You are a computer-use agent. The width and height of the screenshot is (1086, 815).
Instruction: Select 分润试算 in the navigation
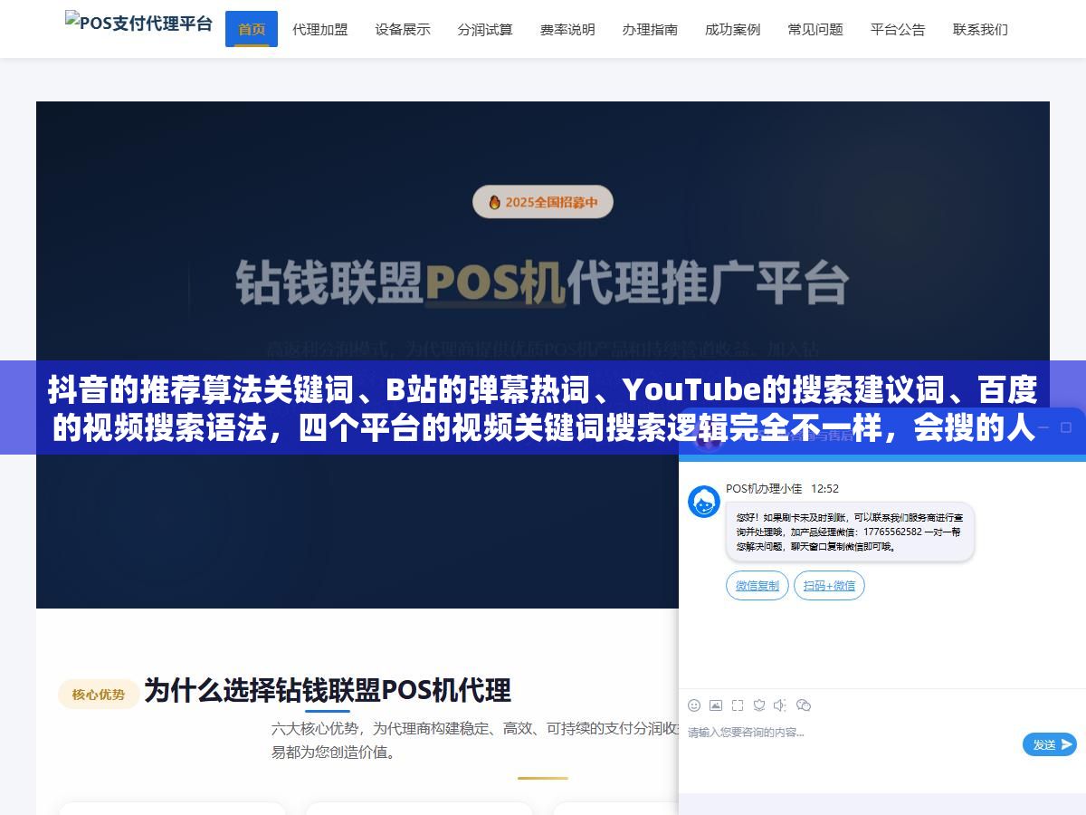tap(485, 29)
